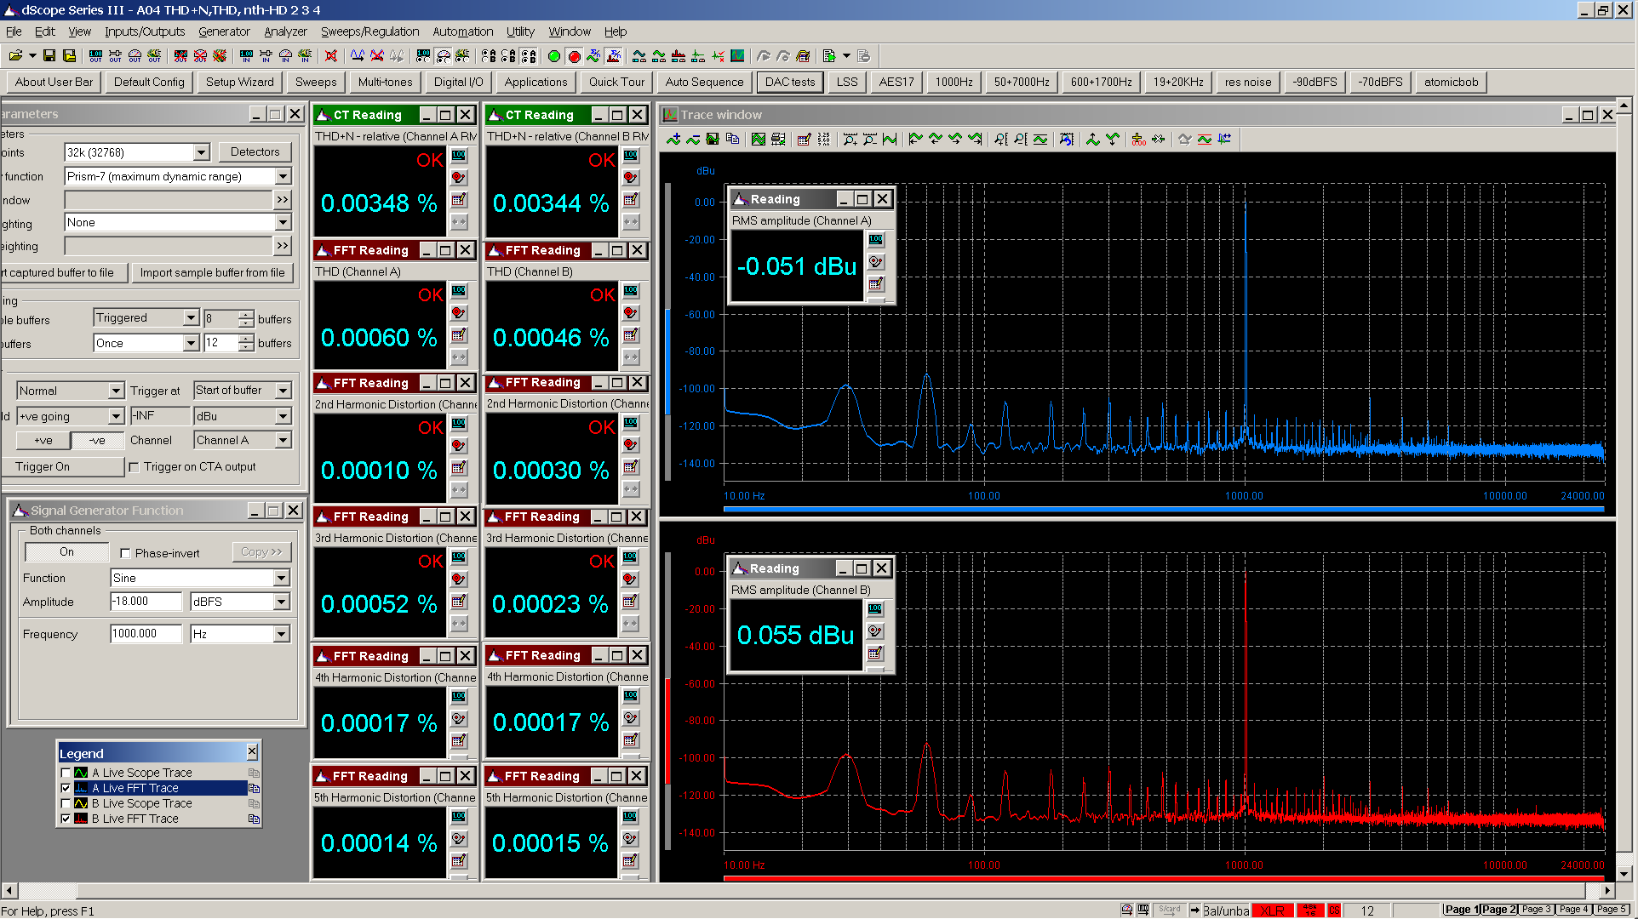Click the Multi-tones tab
The width and height of the screenshot is (1638, 919).
tap(385, 81)
